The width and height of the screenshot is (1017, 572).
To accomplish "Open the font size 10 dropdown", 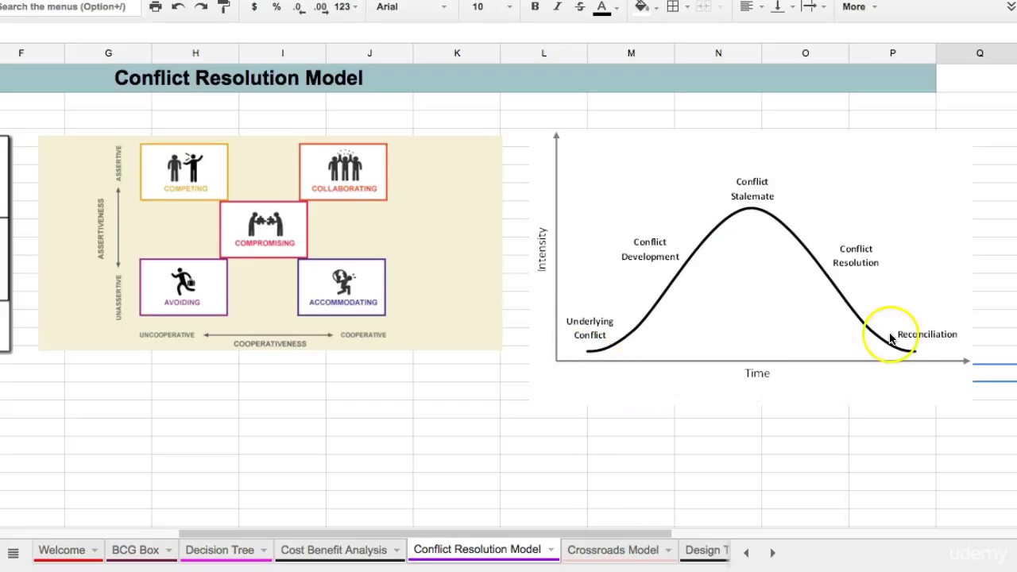I will coord(492,6).
